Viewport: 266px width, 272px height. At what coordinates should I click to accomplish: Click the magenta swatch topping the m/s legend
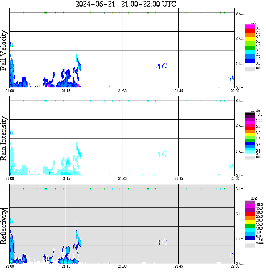(x=250, y=27)
